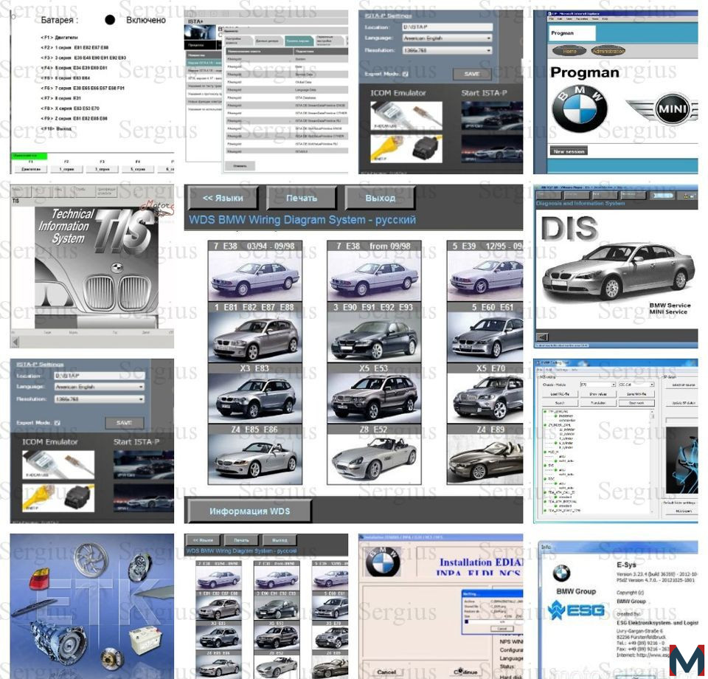Toggle Expert Mode checkbox in ISTA-P panel below TIS
Image resolution: width=708 pixels, height=679 pixels.
point(58,423)
